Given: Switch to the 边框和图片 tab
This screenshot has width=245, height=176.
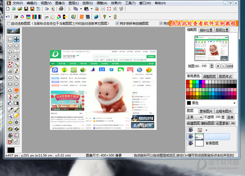Looking at the screenshot, I should point(224,111).
